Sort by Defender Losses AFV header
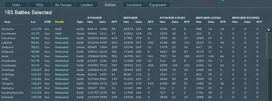This screenshot has width=272, height=101. 223,22
